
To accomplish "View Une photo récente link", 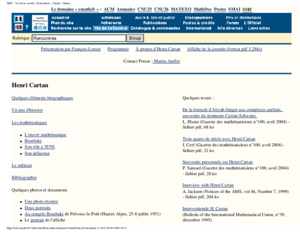I will click(41, 202).
